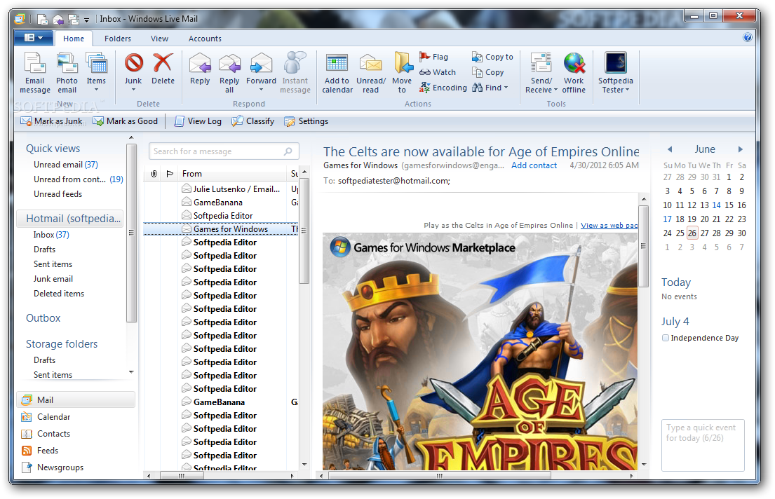
Task: Toggle Unread/read status
Action: click(371, 72)
